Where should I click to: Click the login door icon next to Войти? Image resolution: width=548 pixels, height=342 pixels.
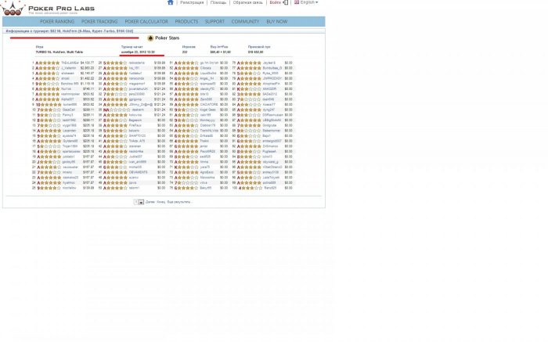click(x=286, y=2)
